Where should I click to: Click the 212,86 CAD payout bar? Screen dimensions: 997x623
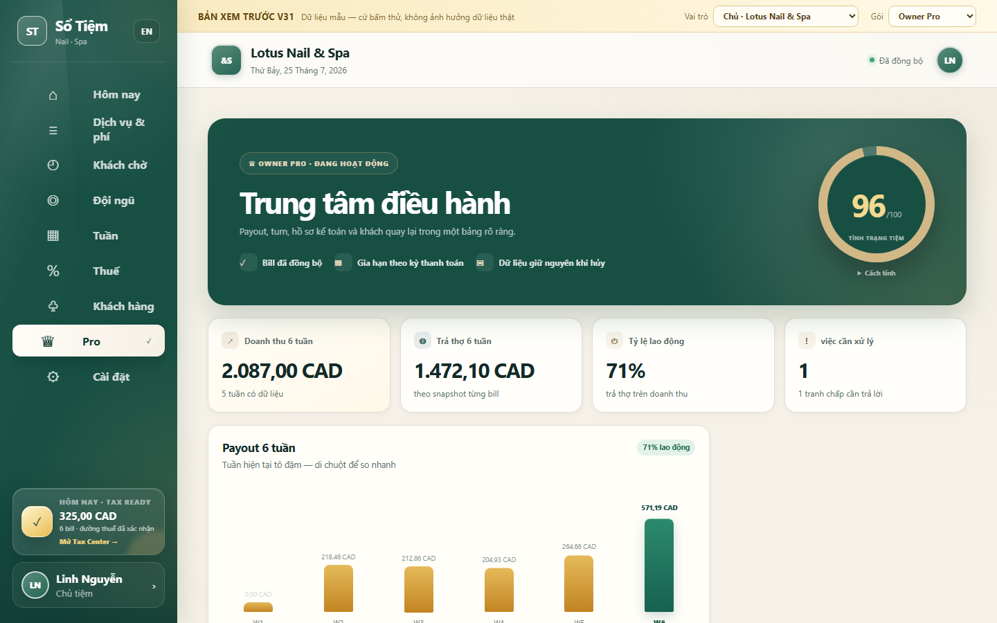click(419, 590)
